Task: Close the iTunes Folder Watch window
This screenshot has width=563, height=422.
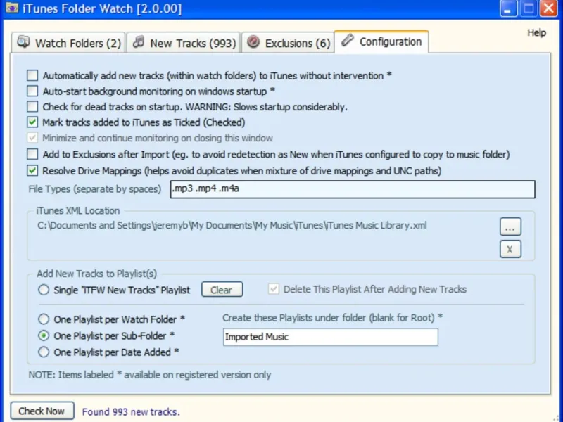Action: (549, 8)
